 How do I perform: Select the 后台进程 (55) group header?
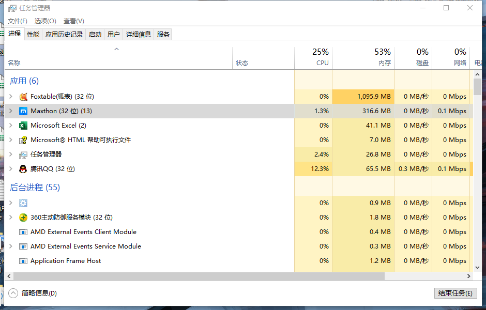coord(35,188)
